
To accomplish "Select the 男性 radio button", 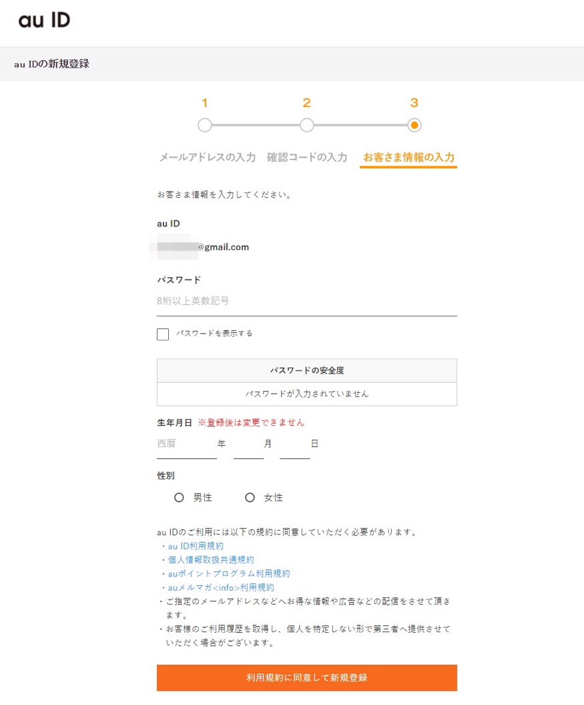I will coord(179,497).
